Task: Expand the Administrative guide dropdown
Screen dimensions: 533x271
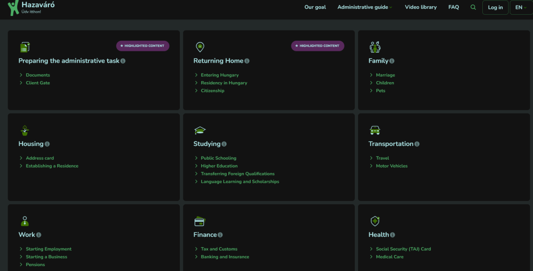Action: coord(365,8)
